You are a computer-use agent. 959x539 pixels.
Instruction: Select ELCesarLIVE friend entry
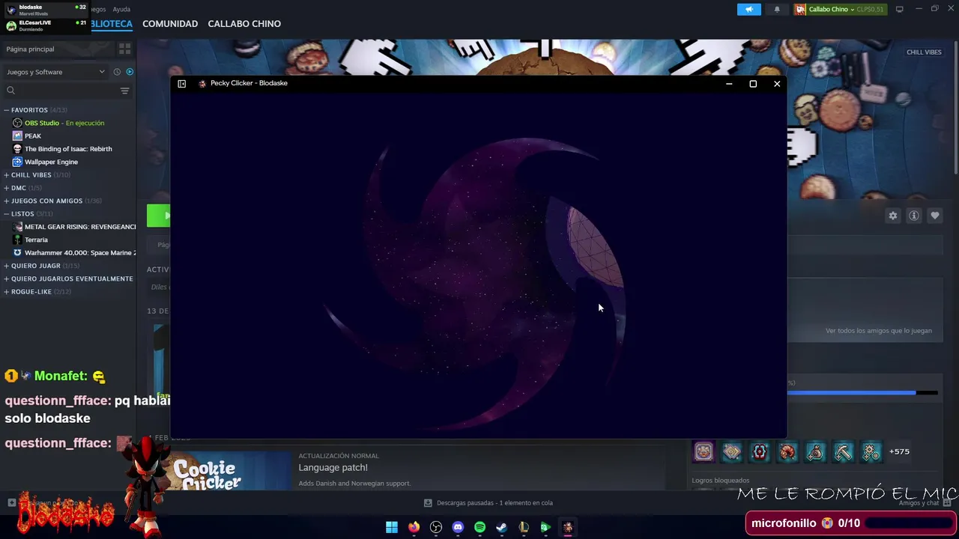pyautogui.click(x=46, y=25)
